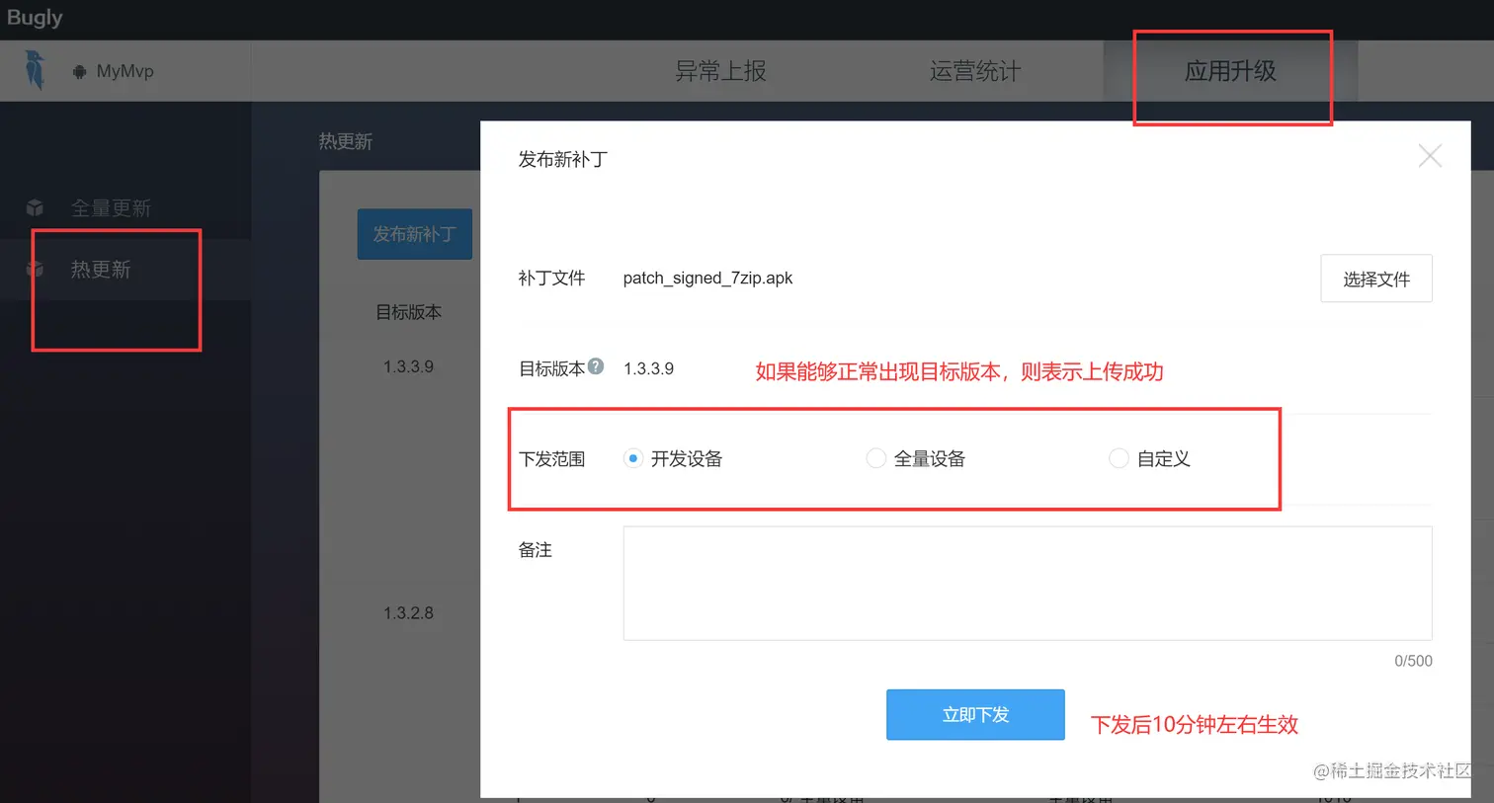Click the background 发布新补丁 button

tap(415, 234)
